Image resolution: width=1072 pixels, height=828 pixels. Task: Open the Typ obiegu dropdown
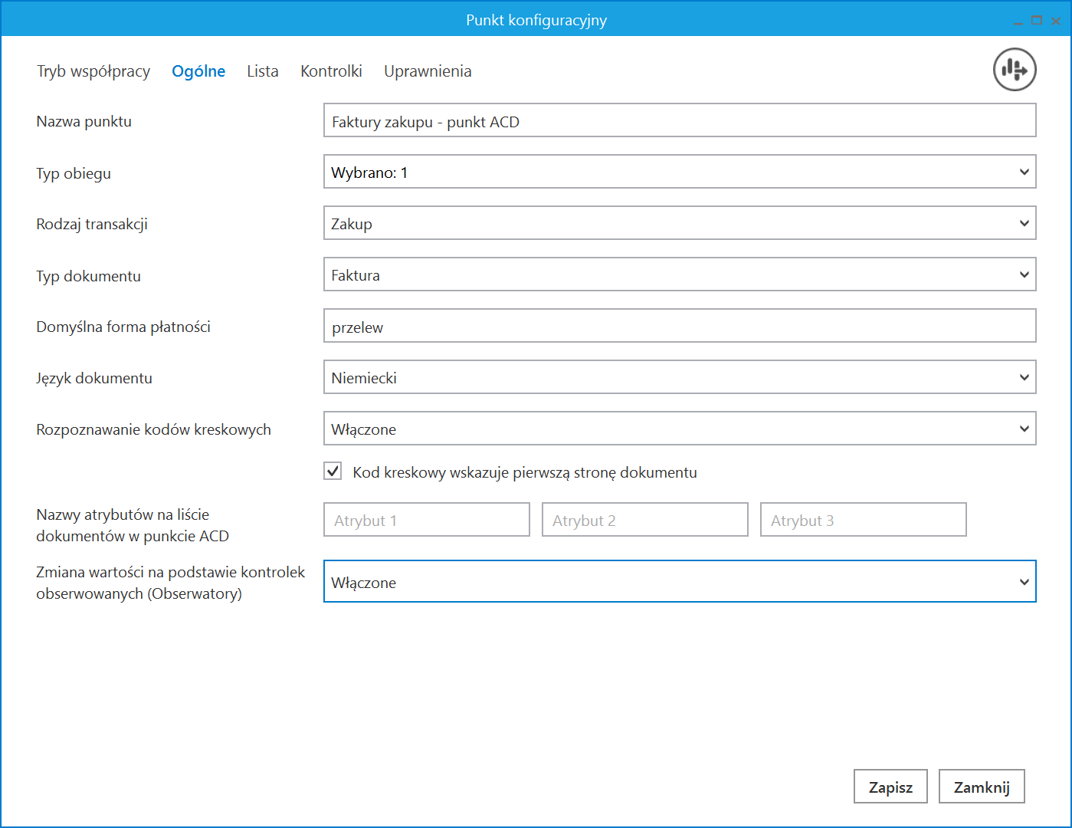click(679, 172)
